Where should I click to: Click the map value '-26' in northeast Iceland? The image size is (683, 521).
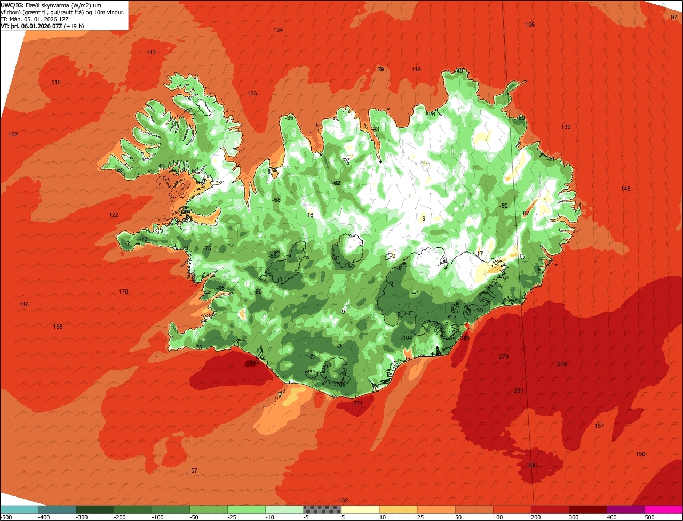tap(431, 114)
